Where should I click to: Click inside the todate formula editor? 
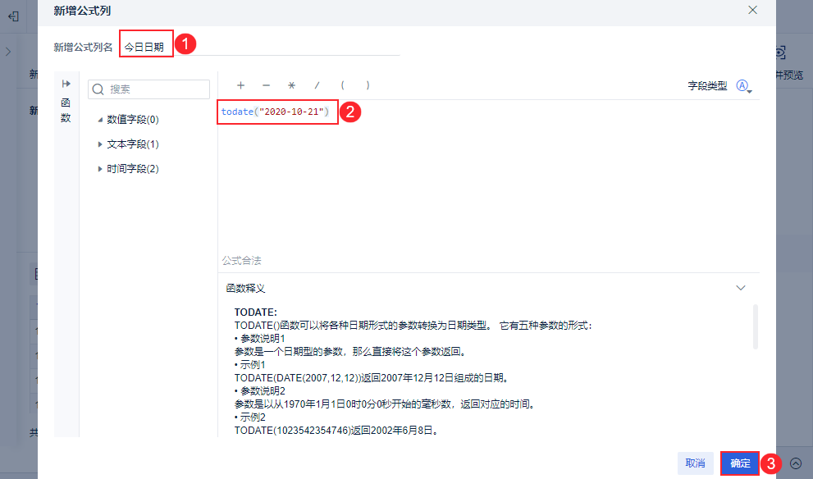click(488, 176)
